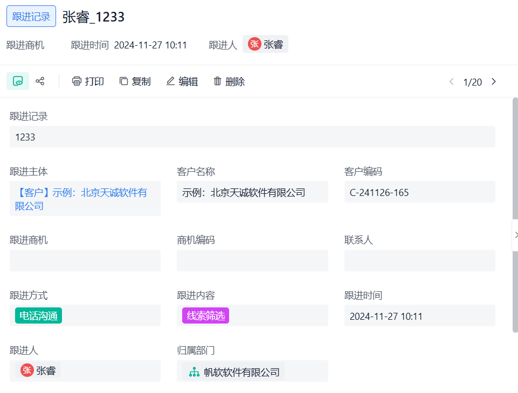Click the trash can delete icon
The width and height of the screenshot is (518, 393).
pyautogui.click(x=217, y=81)
